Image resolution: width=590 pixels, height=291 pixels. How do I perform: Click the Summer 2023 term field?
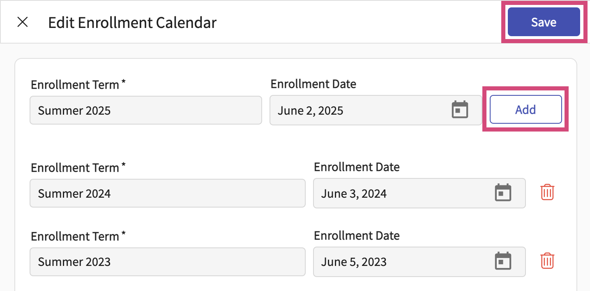167,262
